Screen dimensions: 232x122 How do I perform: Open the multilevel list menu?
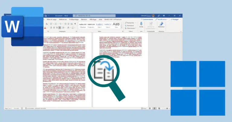pyautogui.click(x=61, y=24)
